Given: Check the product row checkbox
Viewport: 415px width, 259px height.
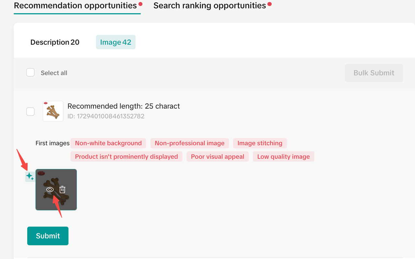Looking at the screenshot, I should [30, 112].
